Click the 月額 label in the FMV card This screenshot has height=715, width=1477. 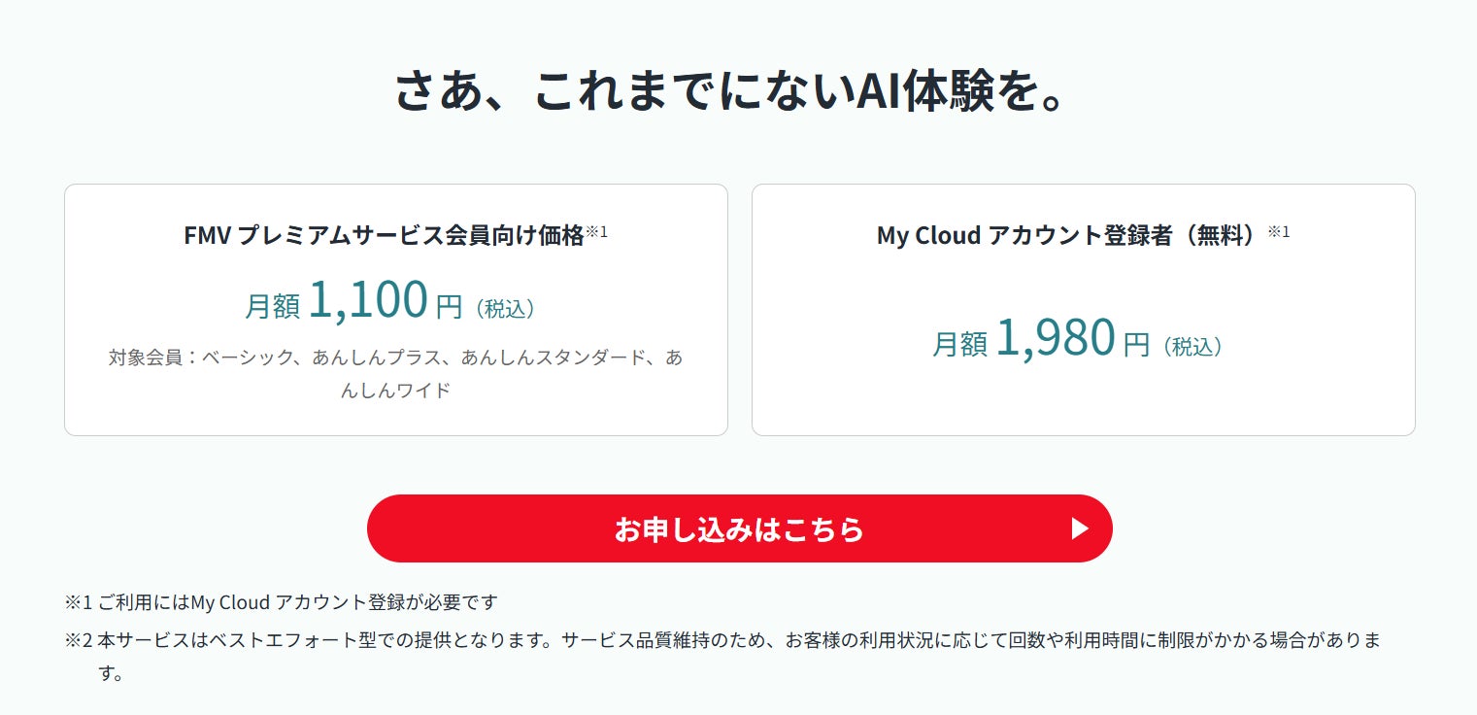click(273, 306)
